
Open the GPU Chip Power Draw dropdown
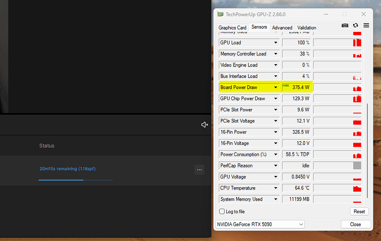pyautogui.click(x=276, y=98)
